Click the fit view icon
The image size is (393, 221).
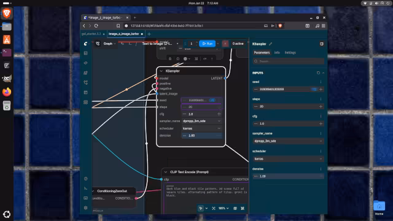pos(214,208)
